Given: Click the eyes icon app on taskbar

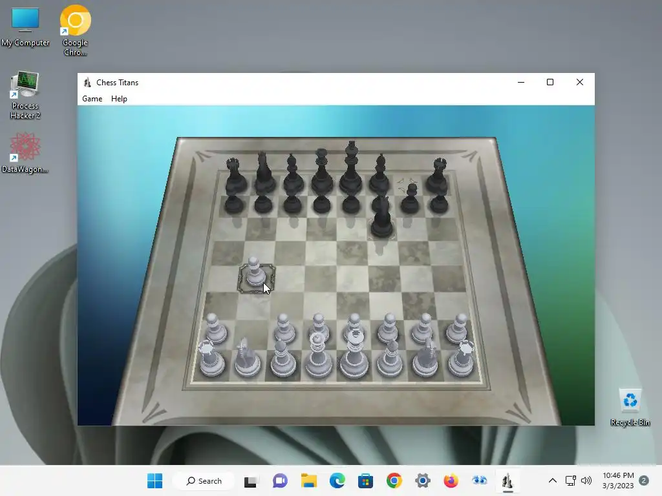Looking at the screenshot, I should click(x=479, y=480).
